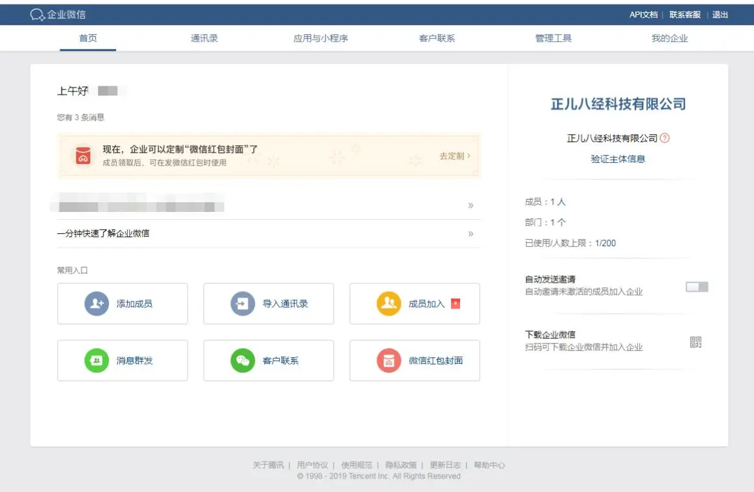The height and width of the screenshot is (492, 754).
Task: Click the 微信红包封面 red icon
Action: pos(389,360)
